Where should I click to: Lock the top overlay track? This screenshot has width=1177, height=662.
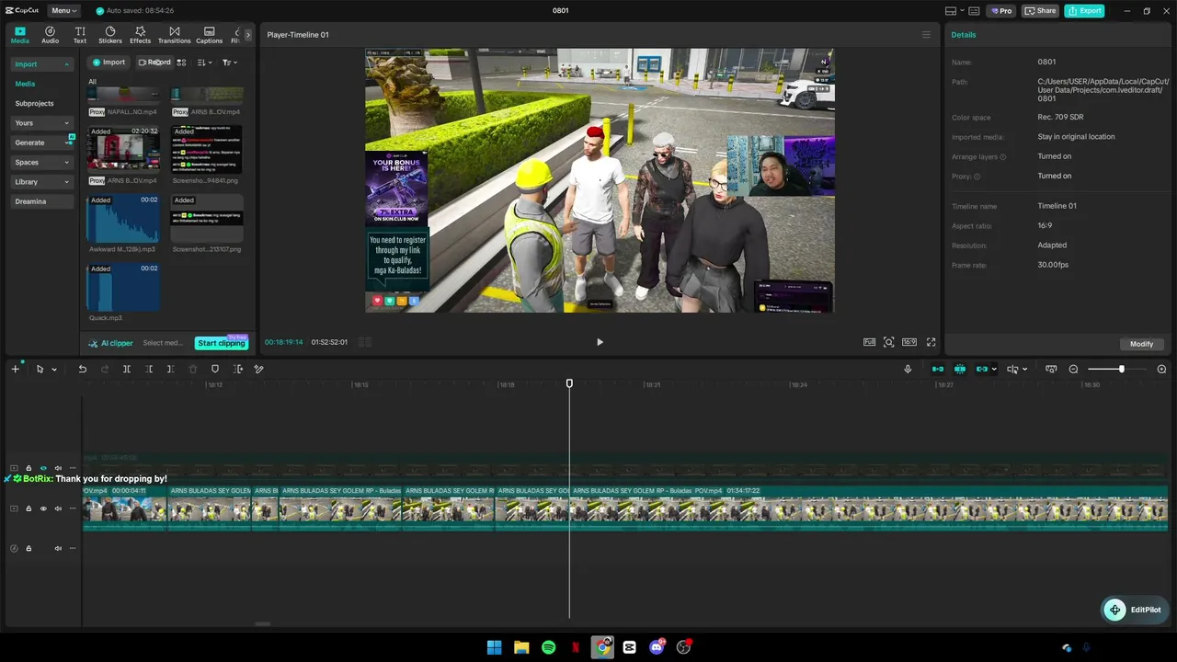pyautogui.click(x=29, y=468)
